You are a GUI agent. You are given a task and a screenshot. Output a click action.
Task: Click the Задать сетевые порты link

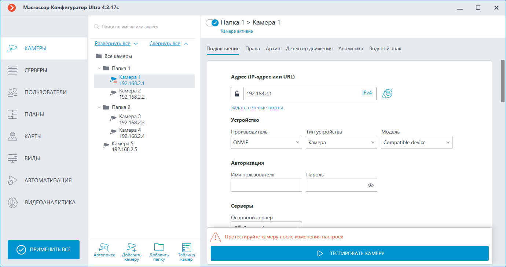(257, 107)
